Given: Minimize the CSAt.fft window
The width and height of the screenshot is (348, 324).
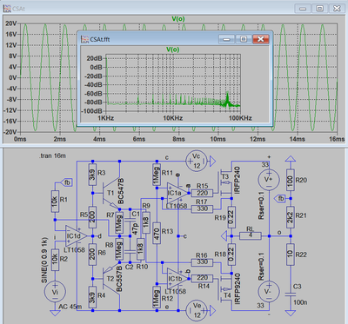Looking at the screenshot, I should (226, 39).
